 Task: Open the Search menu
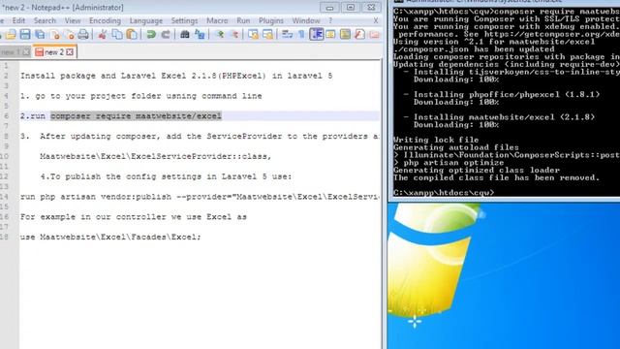coord(45,20)
